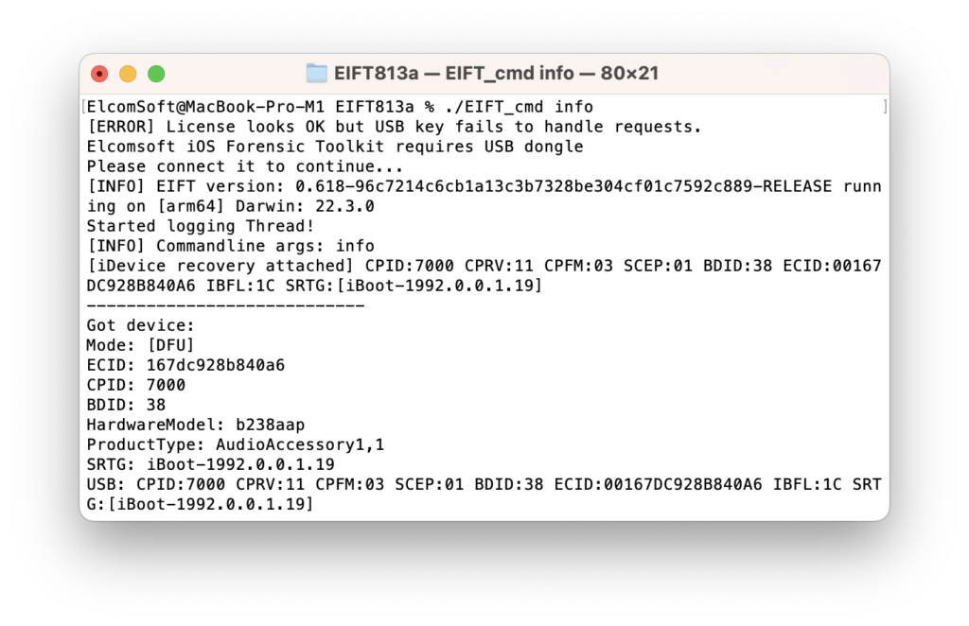Screen dimensions: 969x626
Task: Click the Mode: [DFU] line
Action: [x=140, y=344]
